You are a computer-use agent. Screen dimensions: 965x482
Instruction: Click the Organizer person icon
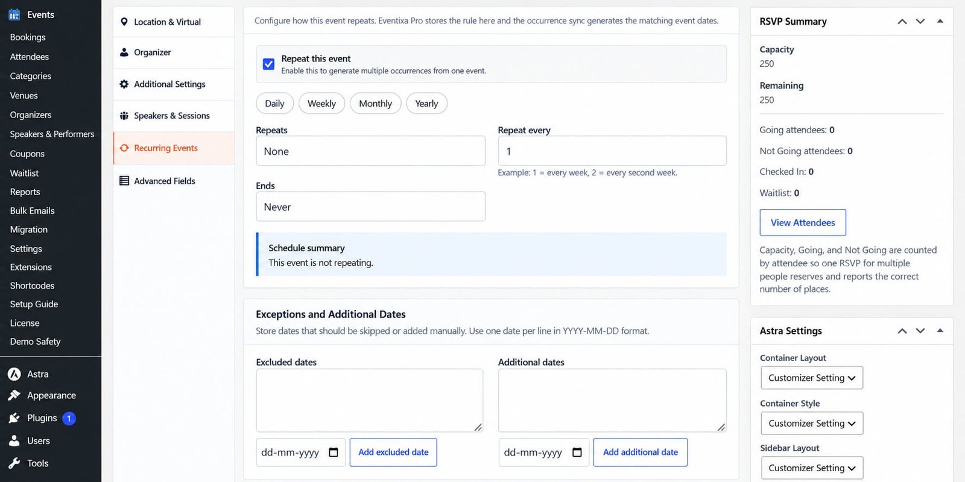(124, 52)
